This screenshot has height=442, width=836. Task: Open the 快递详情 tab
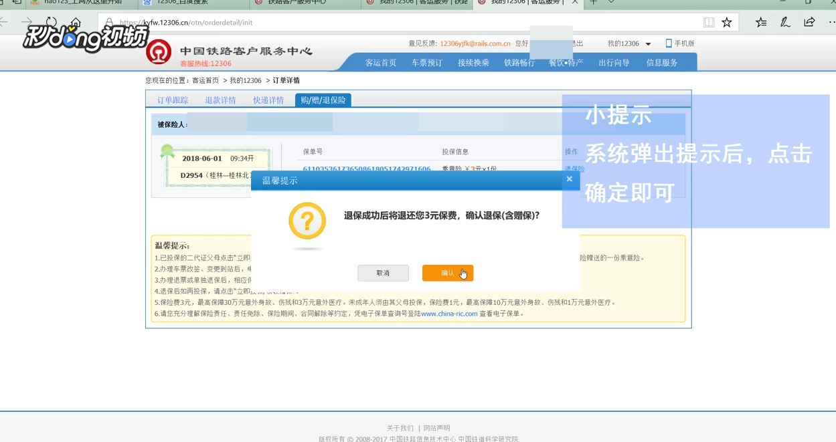(x=268, y=100)
